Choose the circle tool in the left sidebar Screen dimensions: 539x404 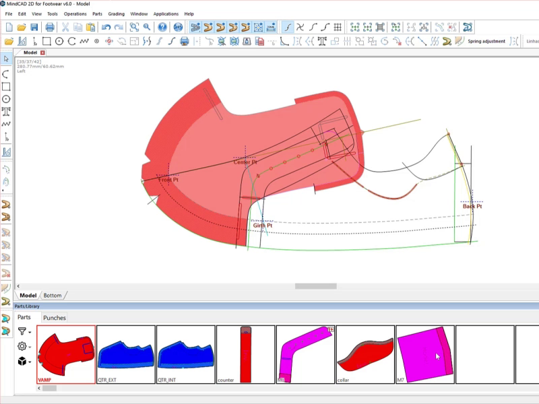(6, 99)
